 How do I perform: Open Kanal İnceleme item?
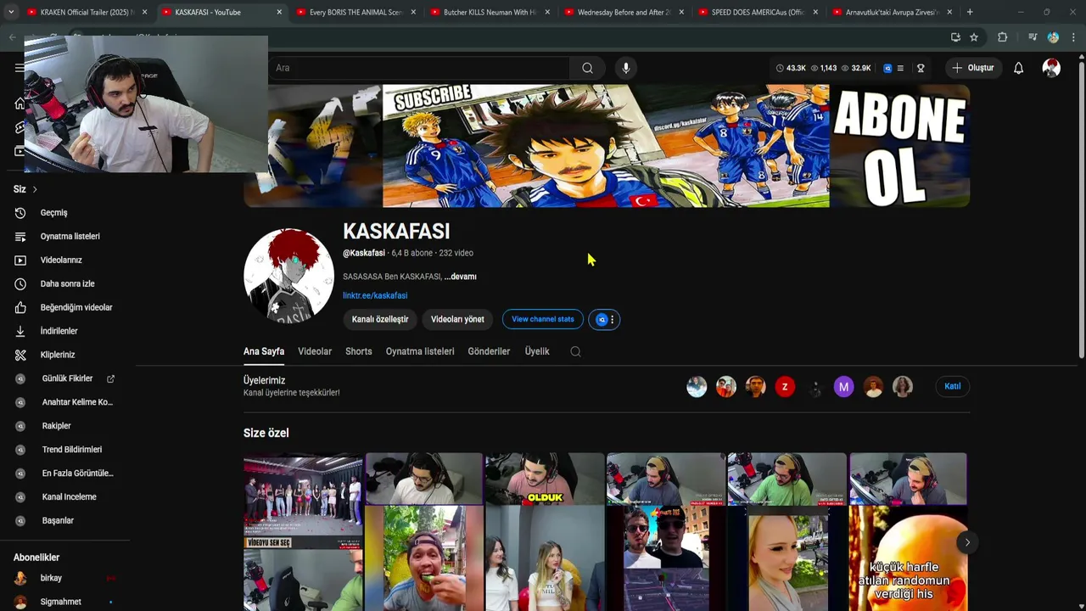tap(69, 497)
